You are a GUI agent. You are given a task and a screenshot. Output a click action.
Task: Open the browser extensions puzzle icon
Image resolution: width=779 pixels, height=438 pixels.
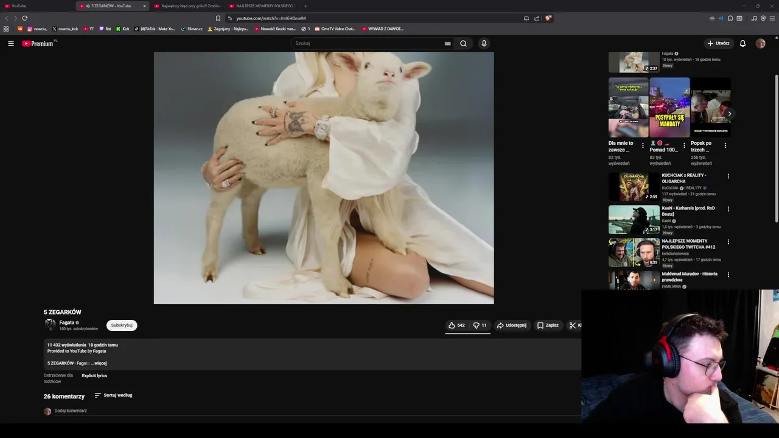pos(730,18)
